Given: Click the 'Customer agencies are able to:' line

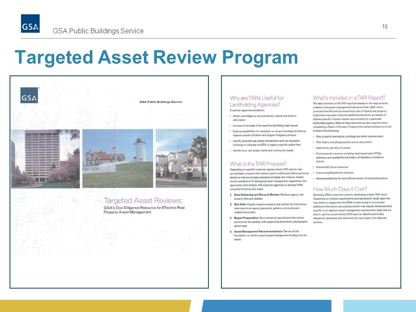Looking at the screenshot, I should coord(247,110).
